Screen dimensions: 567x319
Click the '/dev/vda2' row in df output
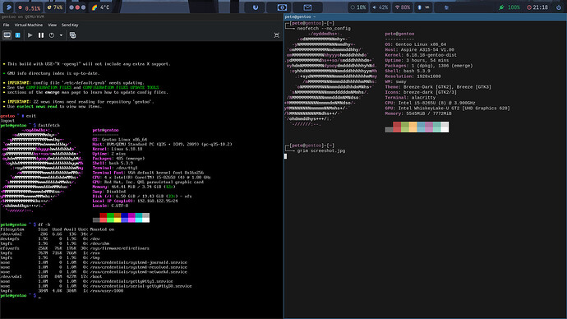coord(47,234)
